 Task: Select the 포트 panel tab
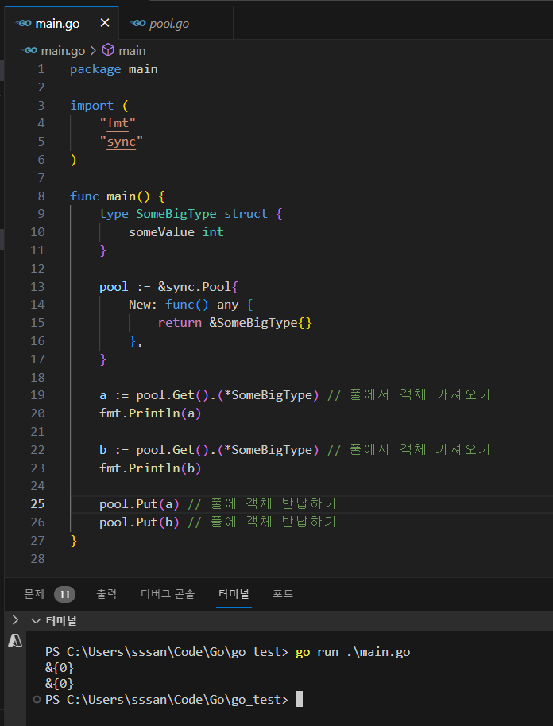283,594
